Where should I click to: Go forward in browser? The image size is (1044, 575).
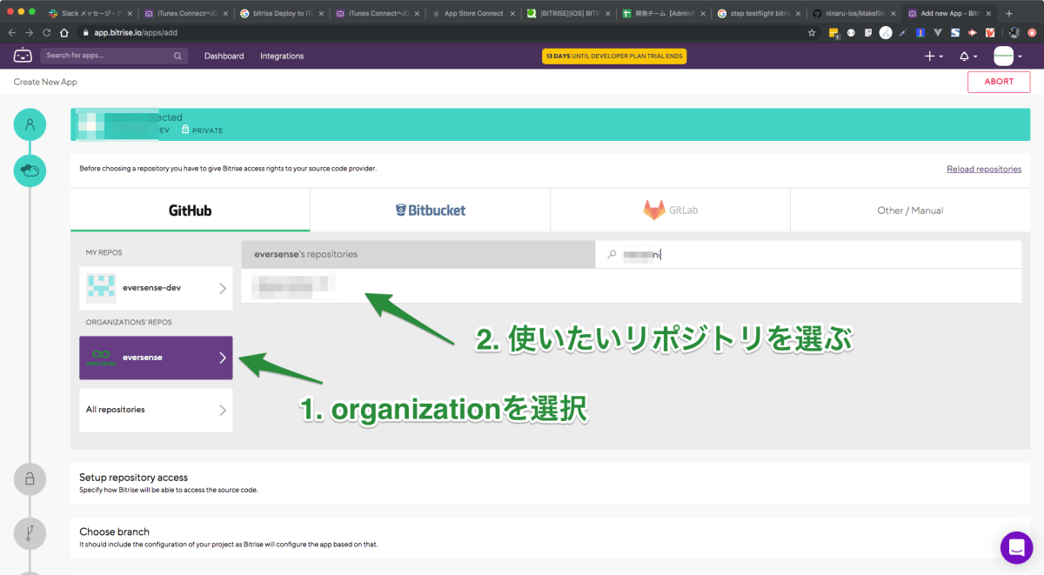(x=30, y=32)
